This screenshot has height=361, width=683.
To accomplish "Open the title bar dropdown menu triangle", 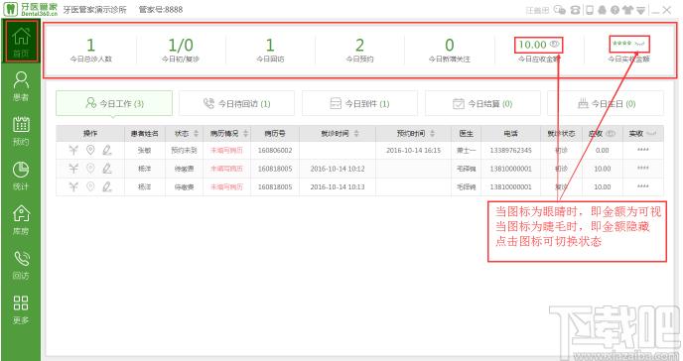I will click(x=640, y=11).
